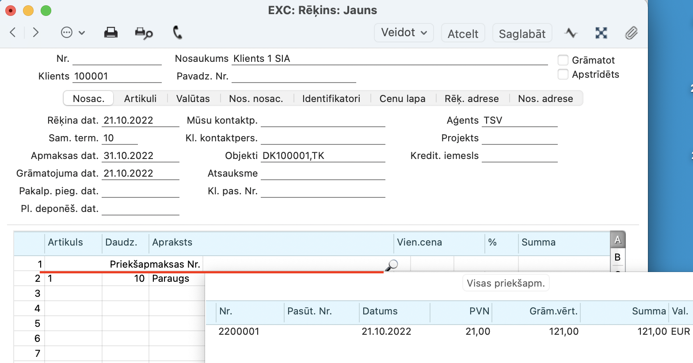Click the activity waveform icon

tap(571, 33)
